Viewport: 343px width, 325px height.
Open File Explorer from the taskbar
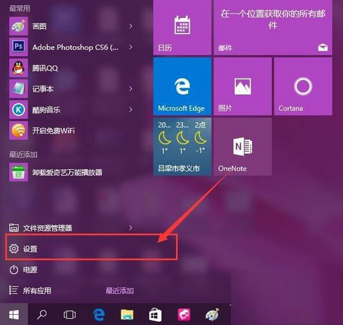tap(127, 315)
